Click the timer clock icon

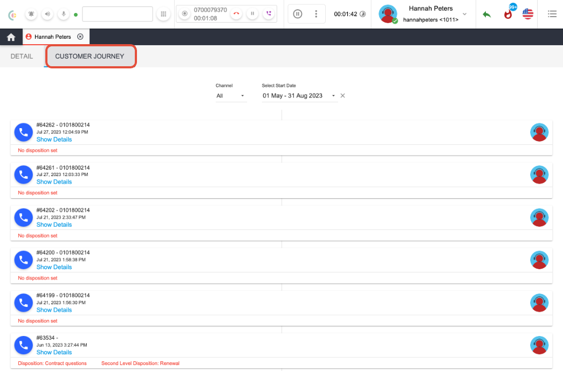362,14
